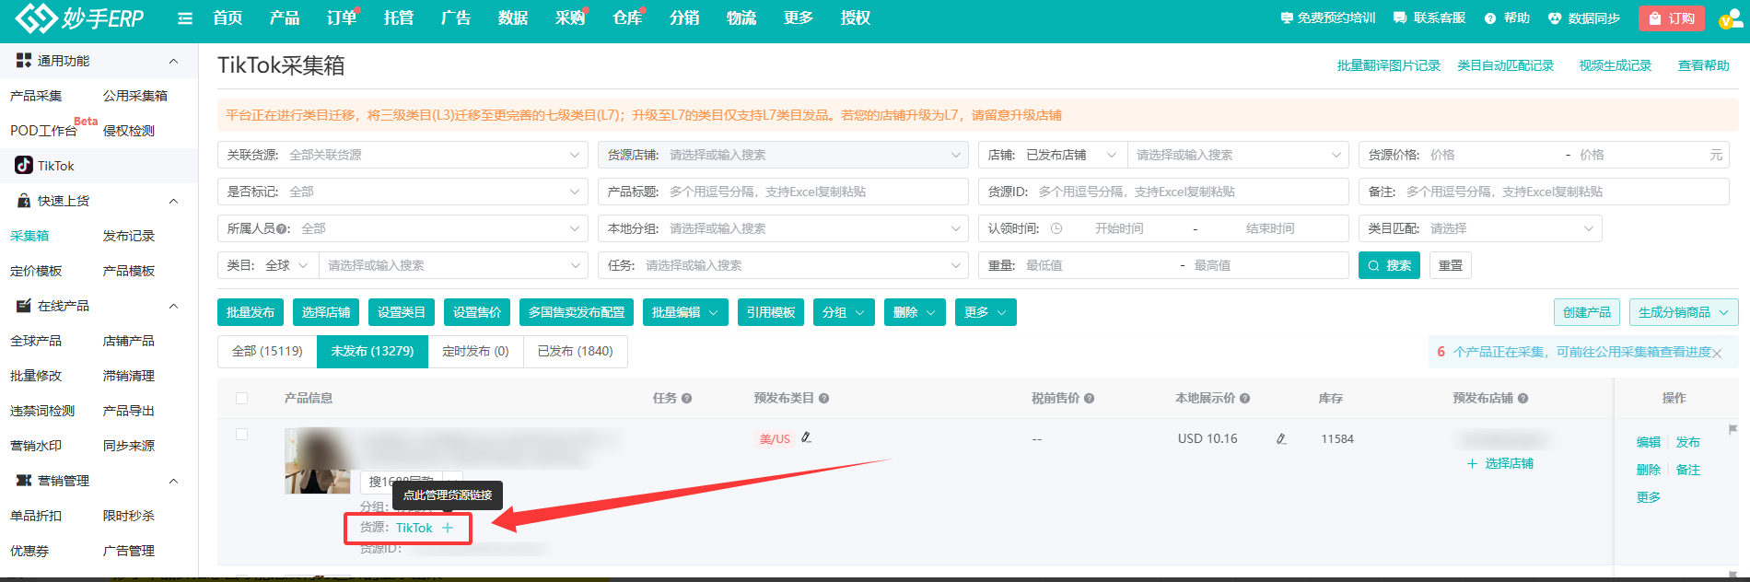This screenshot has height=582, width=1750.
Task: Click the 查看帮助 link
Action: tap(1703, 65)
